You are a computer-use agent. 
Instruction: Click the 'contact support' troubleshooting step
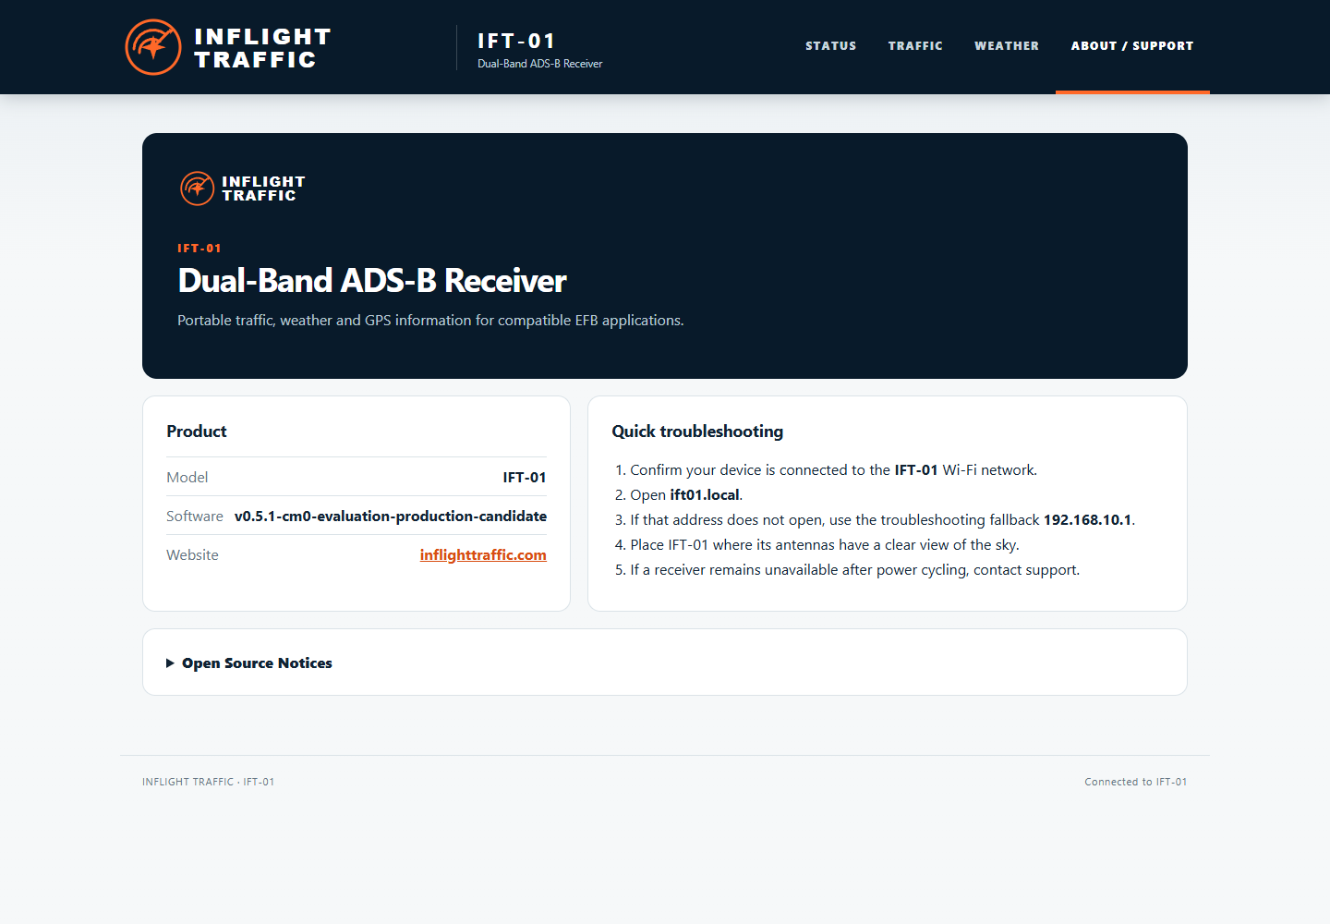[x=854, y=569]
